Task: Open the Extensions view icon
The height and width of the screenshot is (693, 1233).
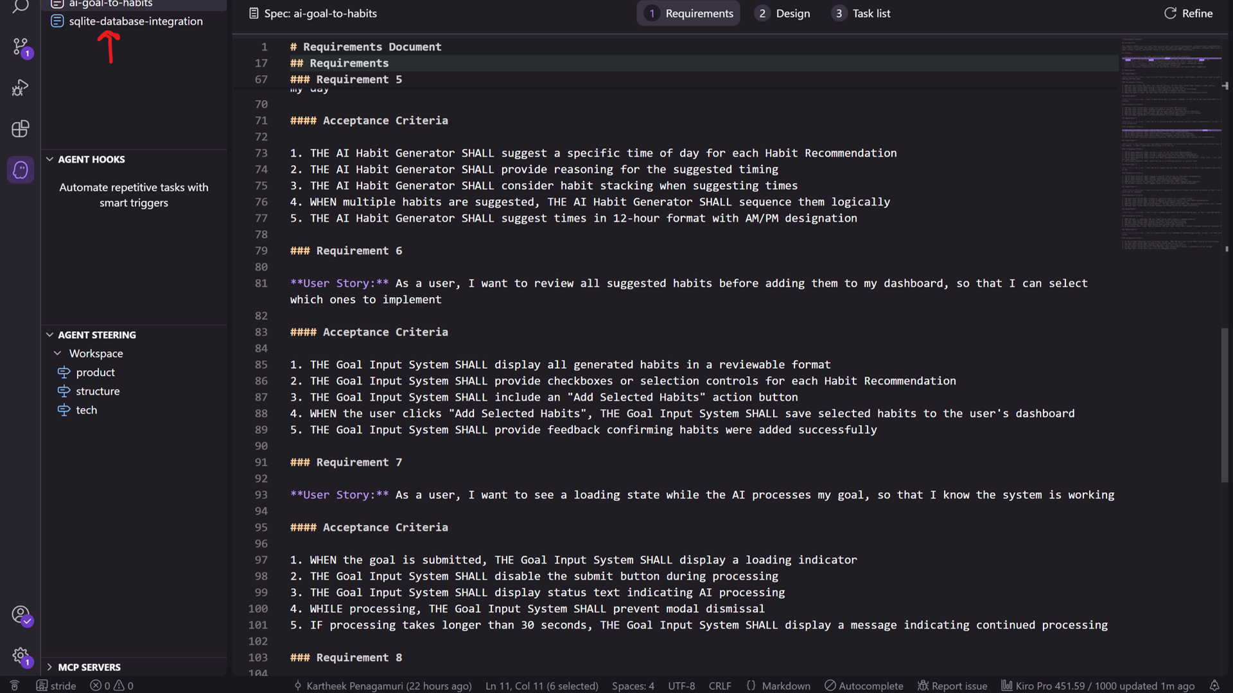Action: (x=20, y=129)
